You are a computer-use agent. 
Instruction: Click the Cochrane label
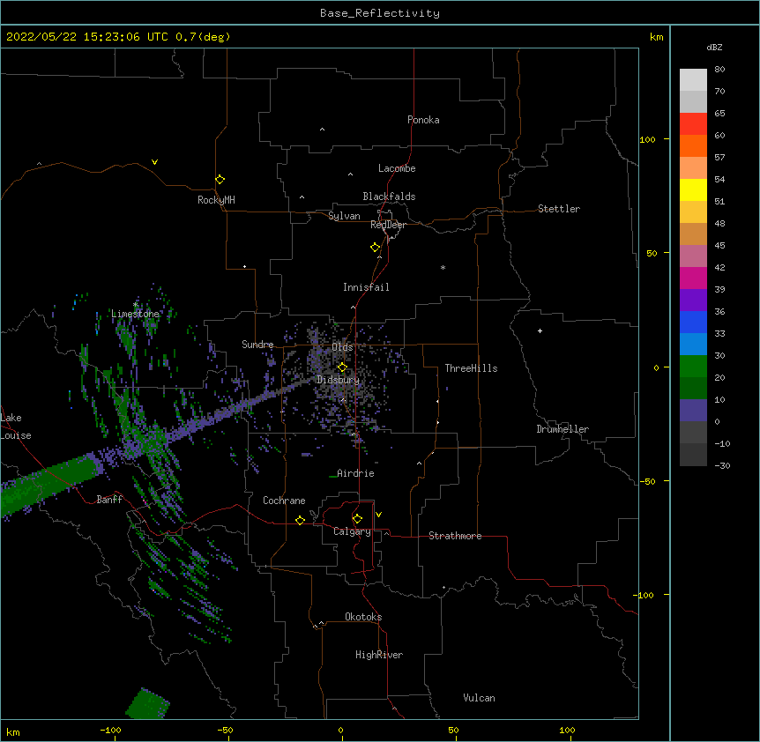284,501
